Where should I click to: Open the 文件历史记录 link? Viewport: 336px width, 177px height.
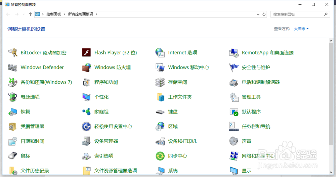pos(35,171)
